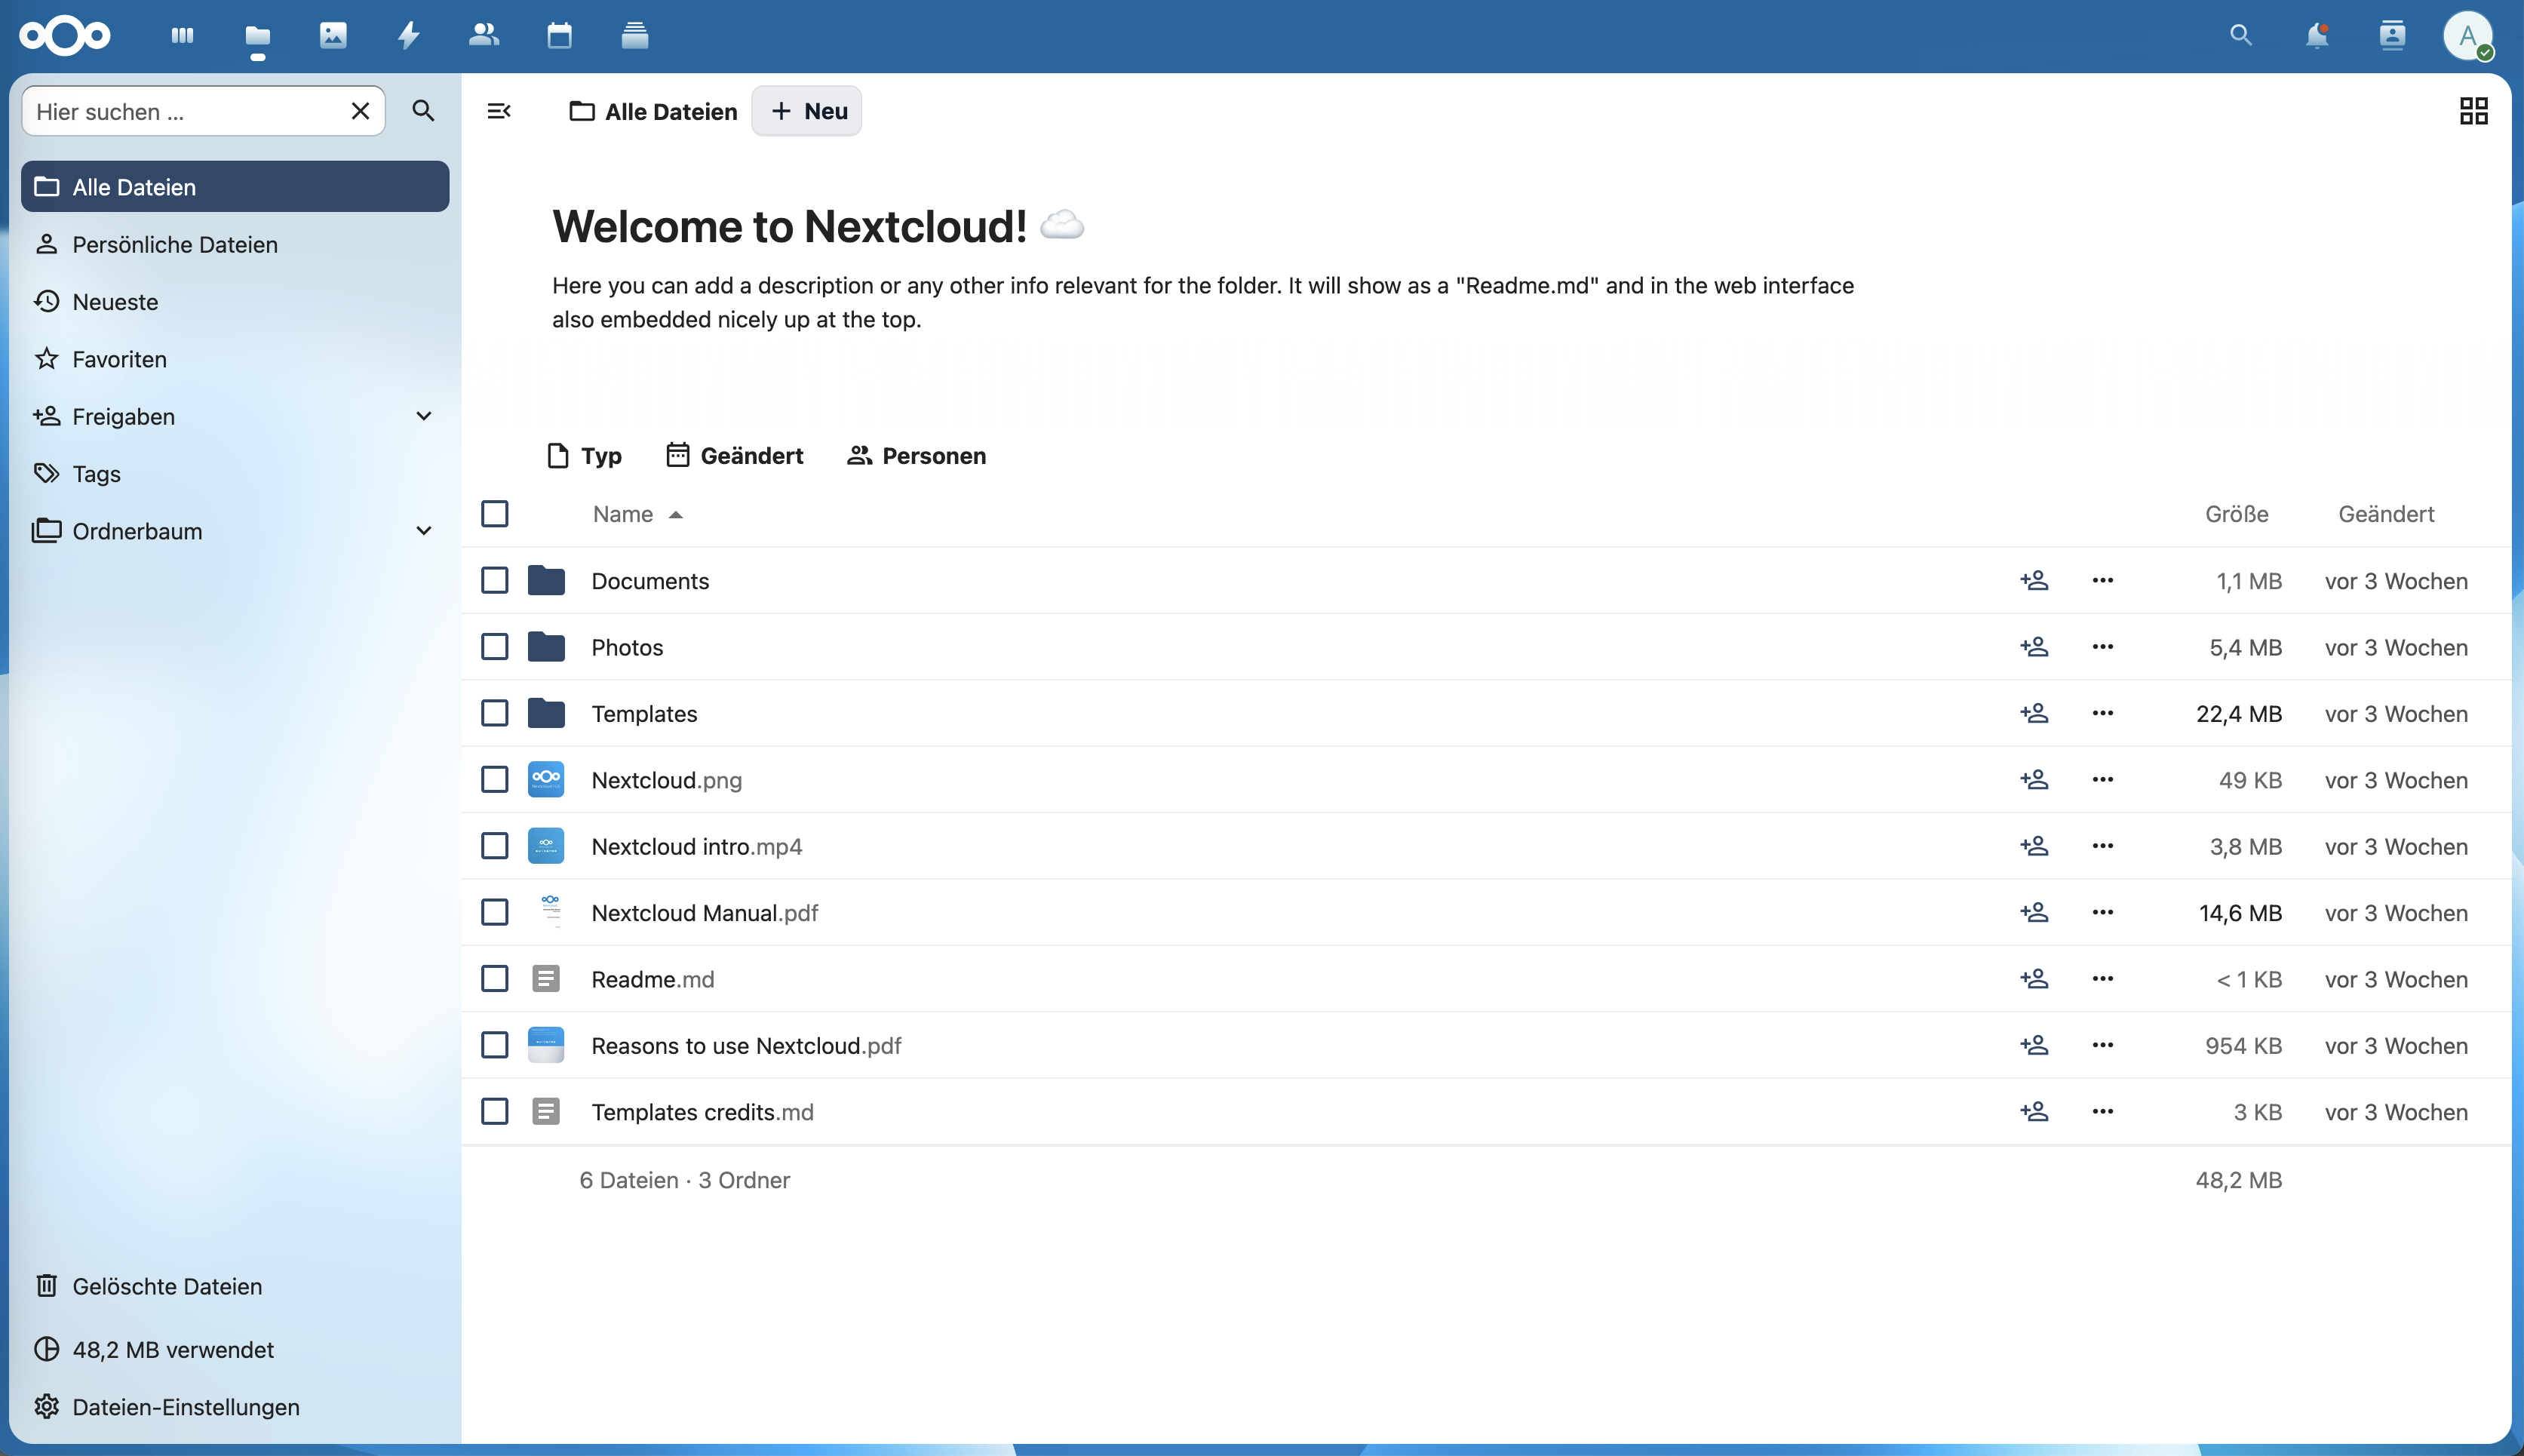
Task: Go to Favoriten in sidebar
Action: click(119, 359)
